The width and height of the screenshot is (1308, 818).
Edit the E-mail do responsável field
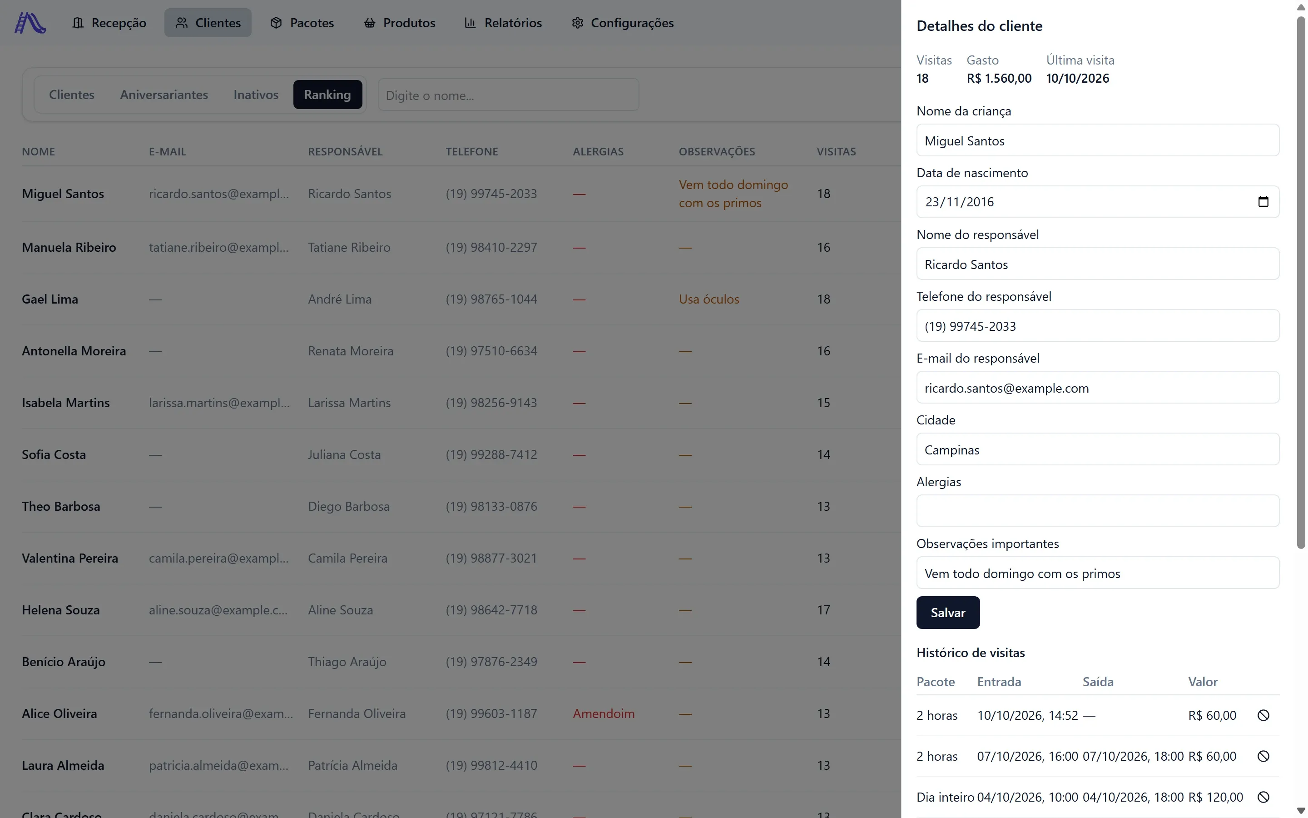point(1098,388)
